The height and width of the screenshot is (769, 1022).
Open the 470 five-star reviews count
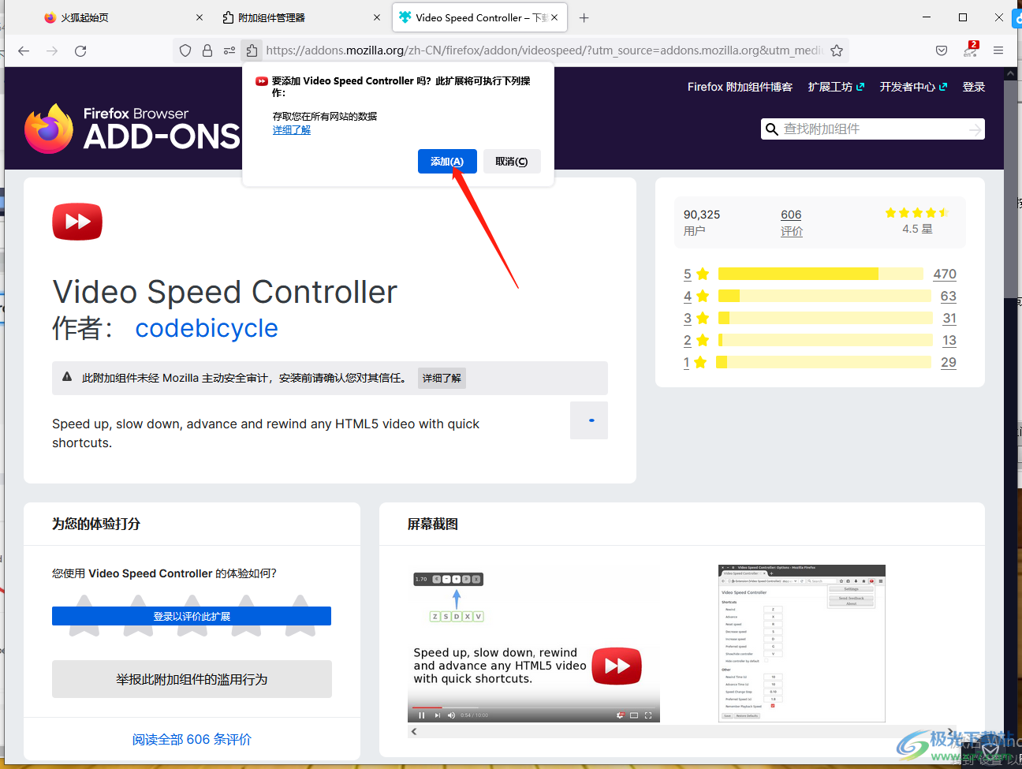pos(945,274)
